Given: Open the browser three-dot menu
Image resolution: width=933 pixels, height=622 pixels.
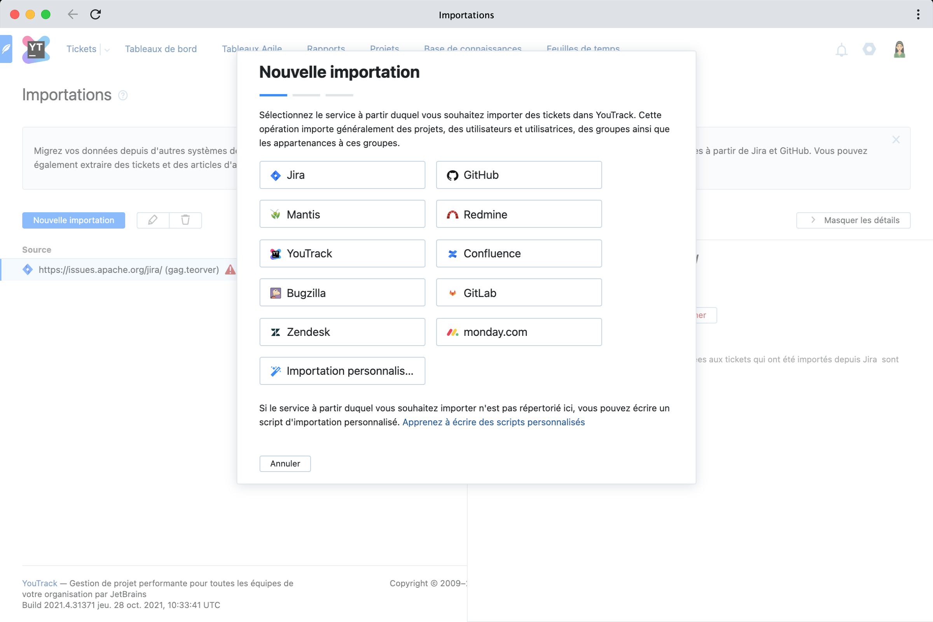Looking at the screenshot, I should click(918, 14).
